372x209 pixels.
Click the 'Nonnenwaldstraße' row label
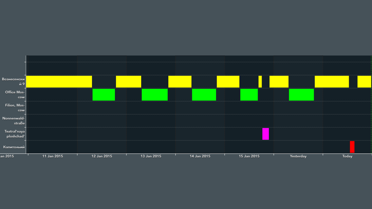[x=13, y=121]
